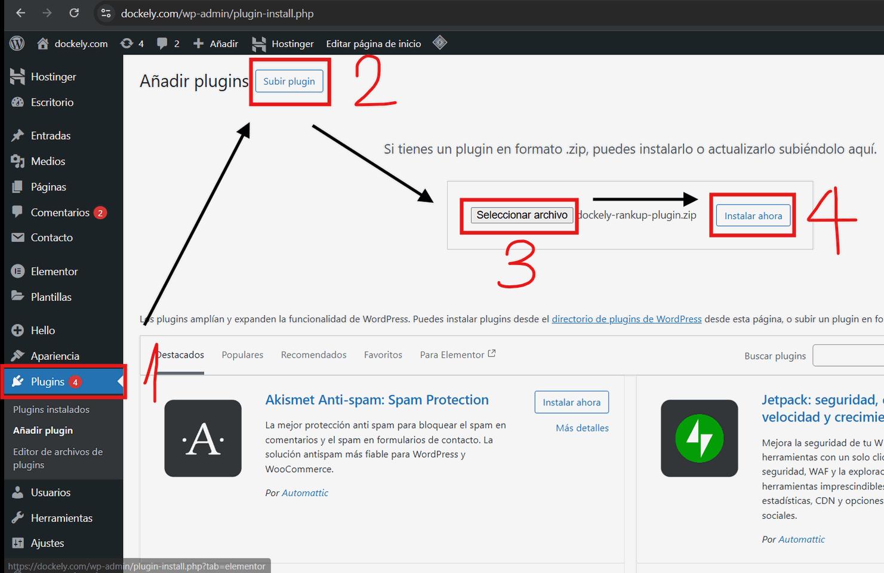884x573 pixels.
Task: Click the Jetpack green lightning icon
Action: point(699,438)
